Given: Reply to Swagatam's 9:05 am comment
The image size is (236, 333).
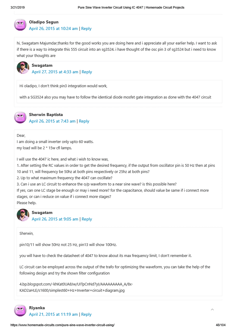Looking at the screenshot, I should [x=87, y=219].
